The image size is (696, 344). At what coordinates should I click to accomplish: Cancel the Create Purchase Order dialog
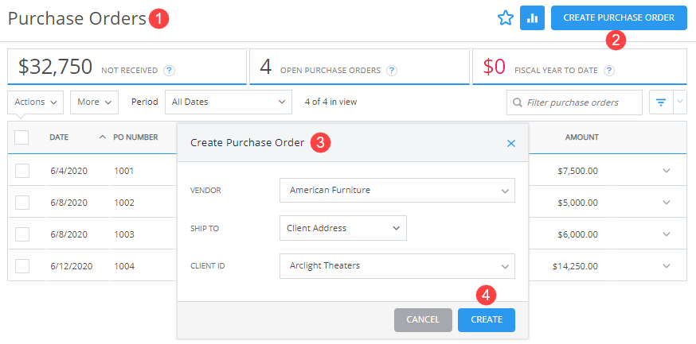(423, 319)
